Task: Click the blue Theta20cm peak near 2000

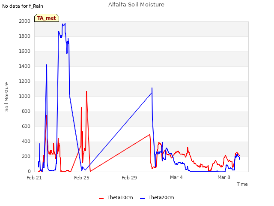Action: point(65,24)
